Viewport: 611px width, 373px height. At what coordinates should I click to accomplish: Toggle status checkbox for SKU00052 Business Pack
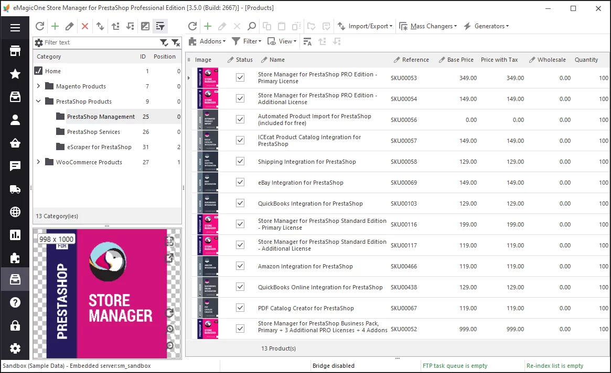click(x=240, y=329)
